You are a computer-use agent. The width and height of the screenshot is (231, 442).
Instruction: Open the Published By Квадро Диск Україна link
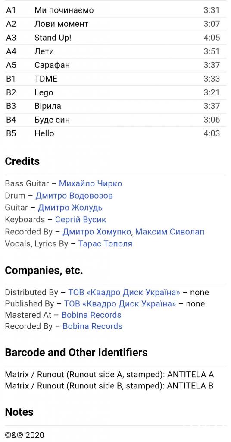pyautogui.click(x=120, y=303)
